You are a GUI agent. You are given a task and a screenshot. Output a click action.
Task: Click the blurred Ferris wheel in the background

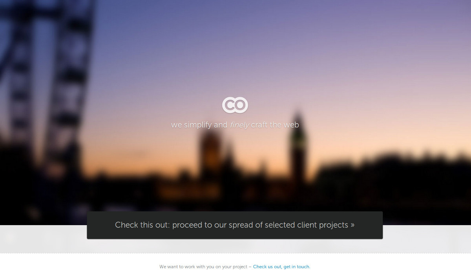(47, 78)
